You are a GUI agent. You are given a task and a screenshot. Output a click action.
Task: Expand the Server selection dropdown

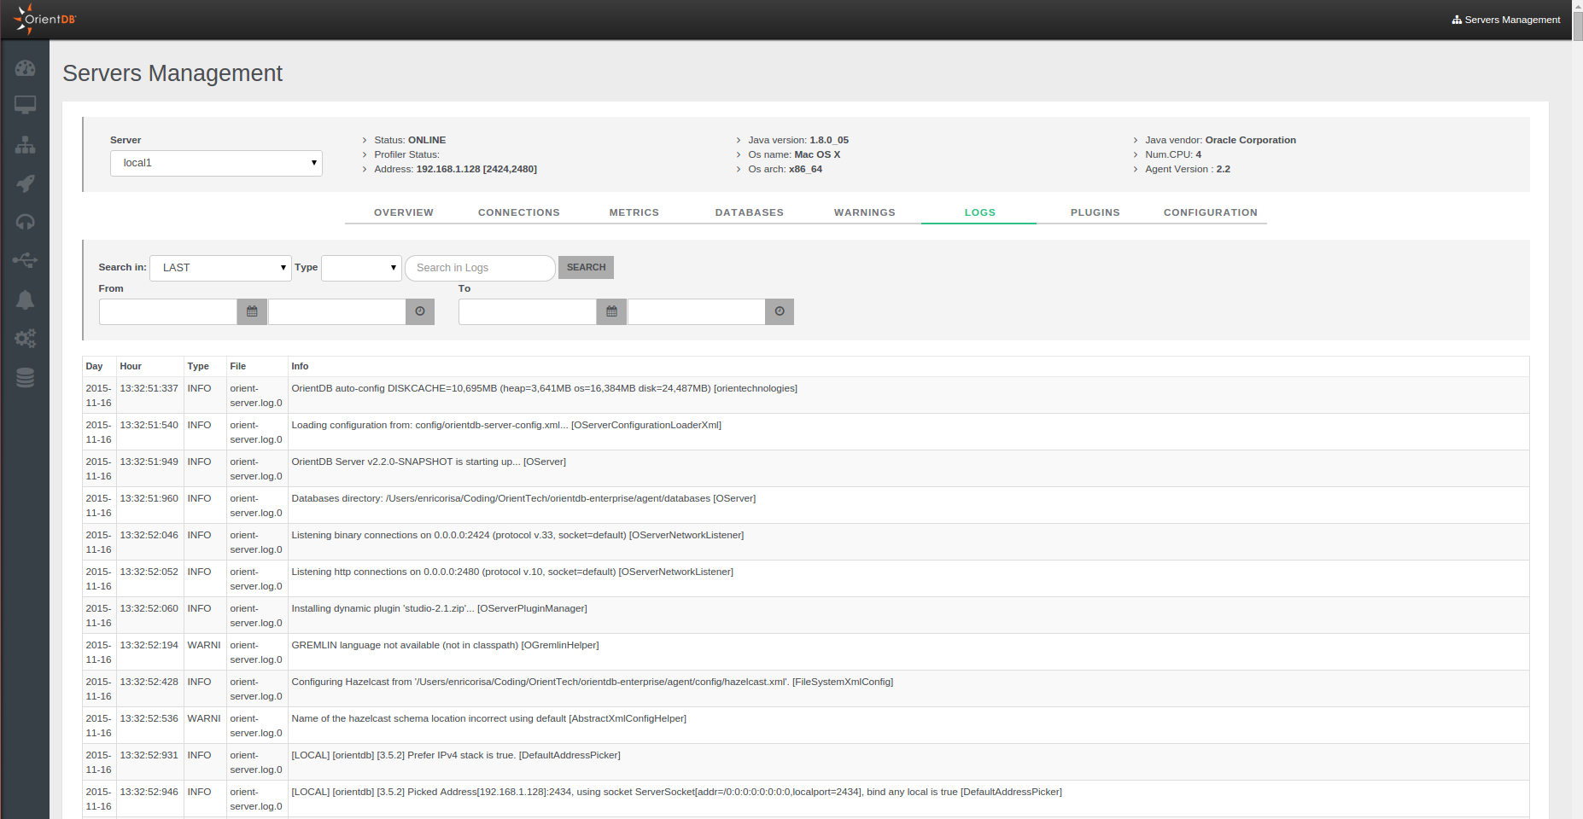[x=216, y=163]
